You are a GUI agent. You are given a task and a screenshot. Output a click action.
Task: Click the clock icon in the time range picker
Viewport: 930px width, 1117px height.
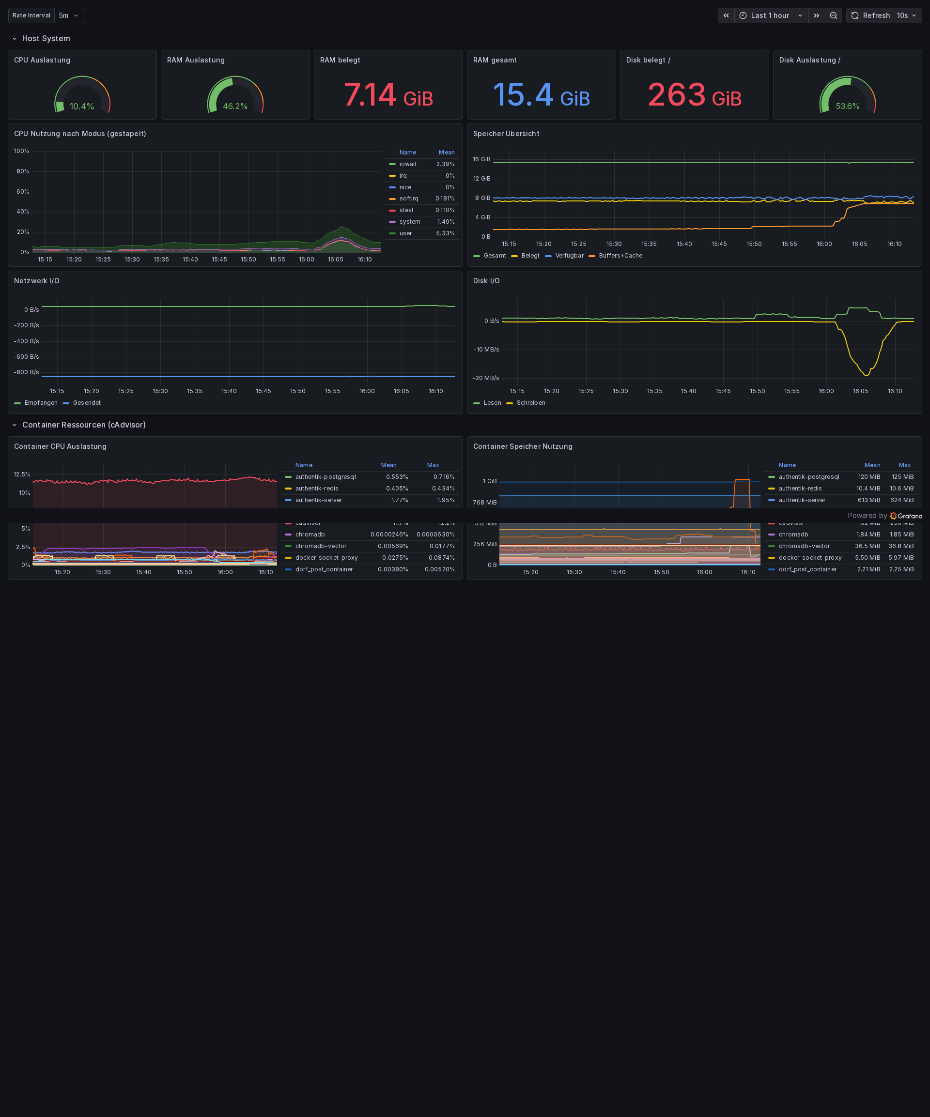(743, 15)
